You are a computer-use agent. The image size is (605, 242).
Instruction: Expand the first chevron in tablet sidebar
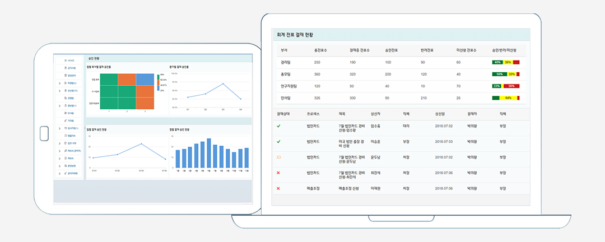coord(59,83)
